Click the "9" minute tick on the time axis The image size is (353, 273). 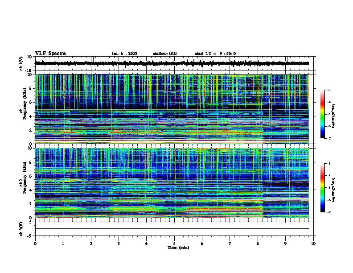[x=285, y=244]
